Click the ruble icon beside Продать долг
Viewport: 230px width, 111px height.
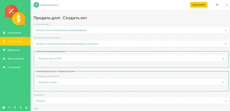coord(4,41)
